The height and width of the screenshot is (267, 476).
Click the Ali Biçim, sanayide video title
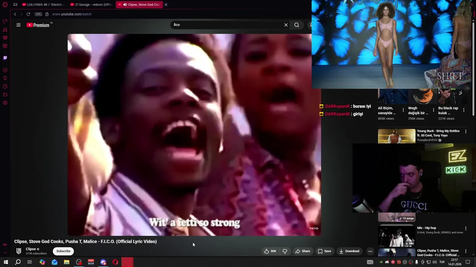coord(386,111)
